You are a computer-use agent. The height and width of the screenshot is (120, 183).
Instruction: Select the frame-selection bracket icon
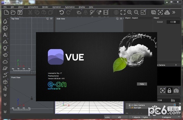coord(123,12)
